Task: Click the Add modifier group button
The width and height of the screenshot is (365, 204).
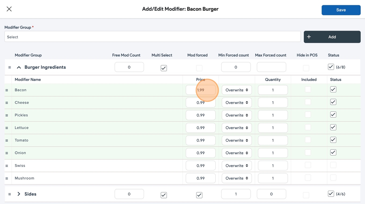Action: (332, 37)
